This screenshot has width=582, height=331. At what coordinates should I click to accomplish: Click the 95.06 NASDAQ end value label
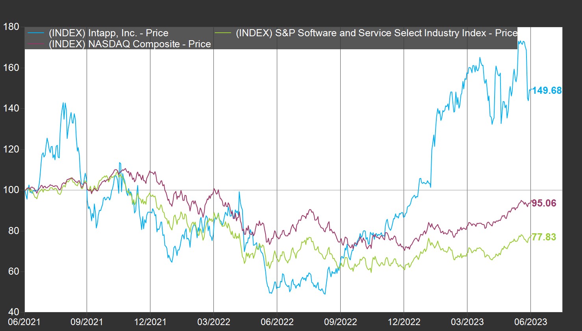tap(544, 203)
